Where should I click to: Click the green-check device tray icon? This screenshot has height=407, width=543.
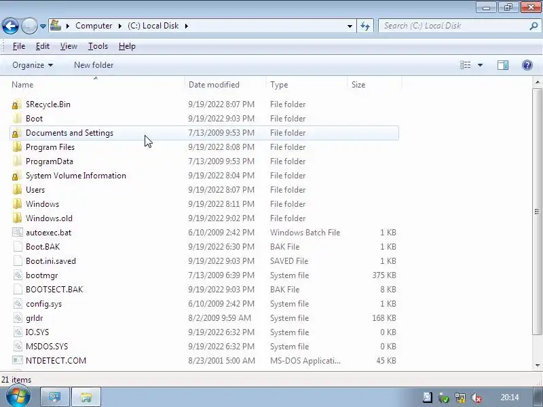(x=444, y=398)
